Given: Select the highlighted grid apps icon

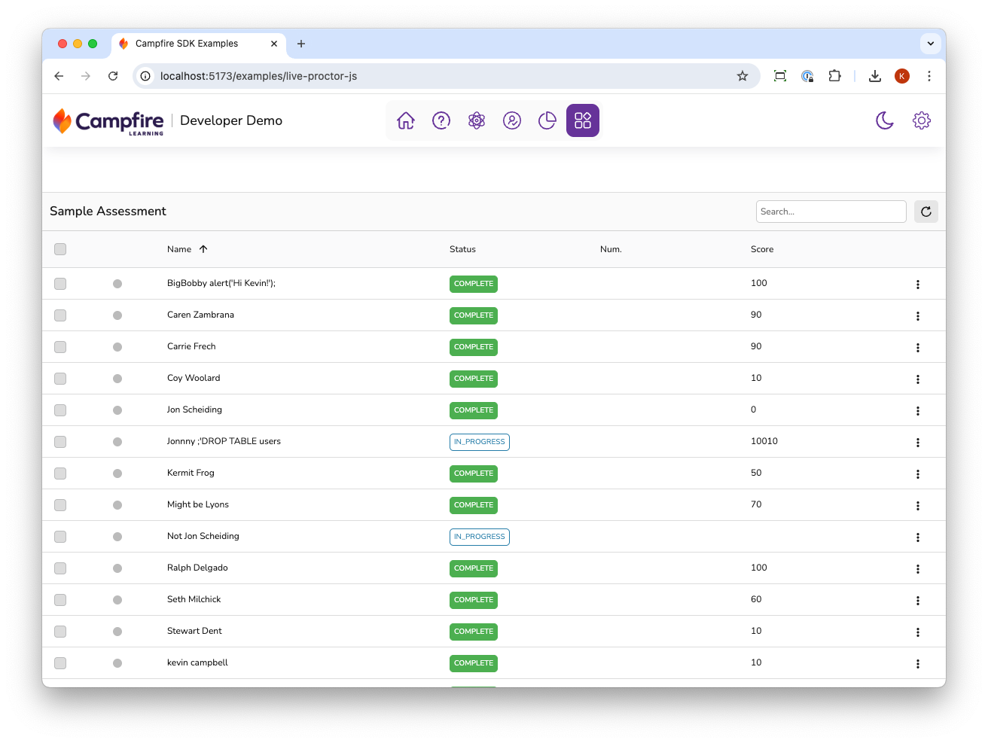Looking at the screenshot, I should [x=583, y=120].
